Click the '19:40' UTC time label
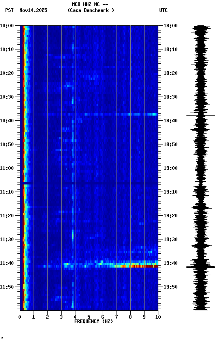 pos(171,264)
